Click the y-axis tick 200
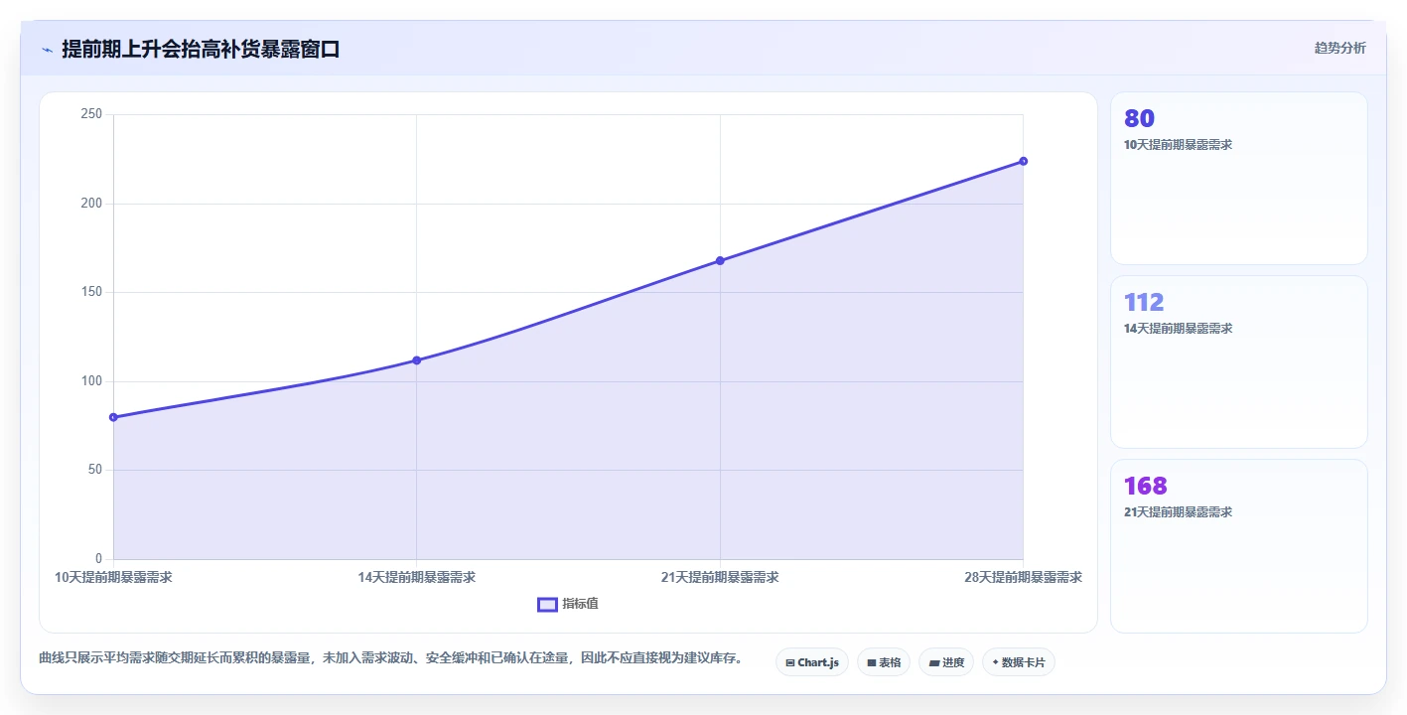This screenshot has height=715, width=1407. coord(91,204)
